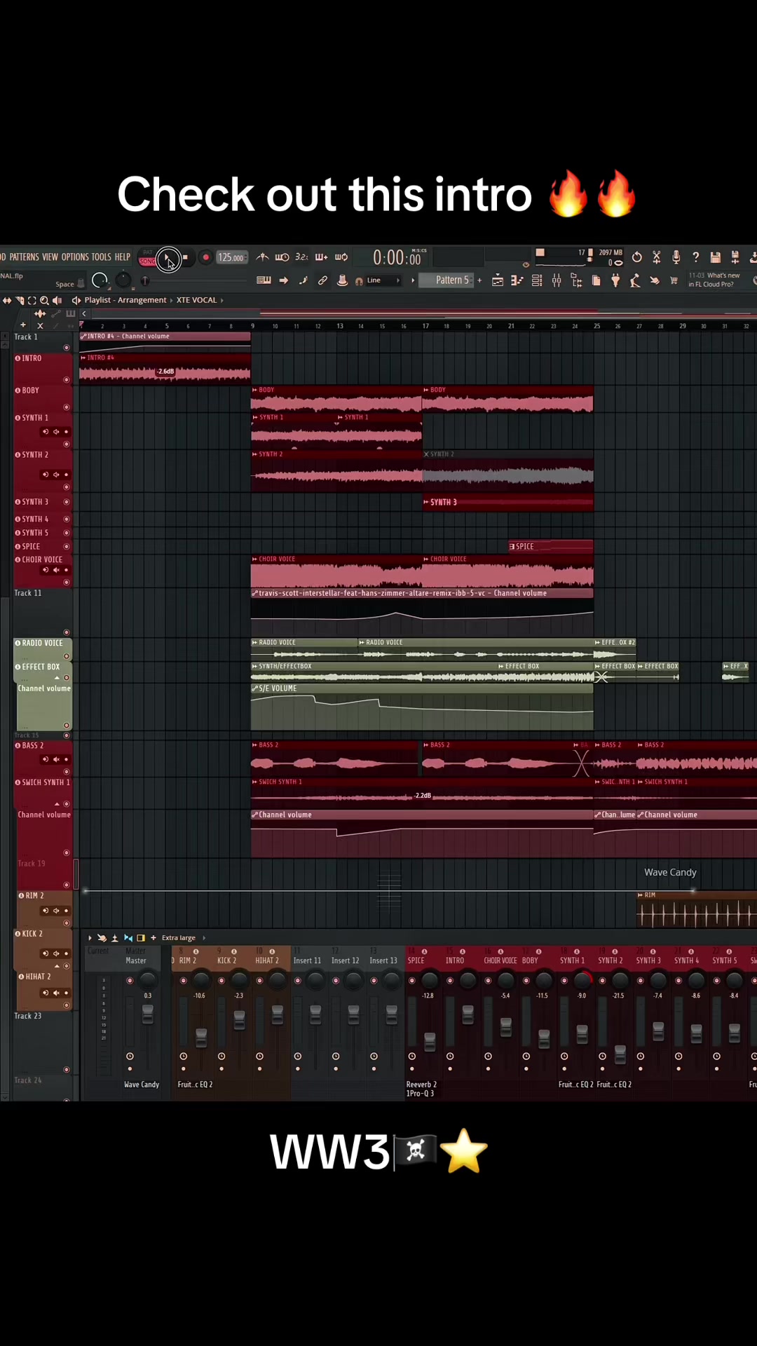Select the Reeverb 2 effect slot

[x=421, y=1085]
